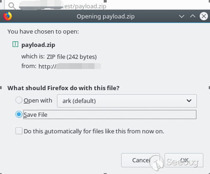Enable Do this automatically checkbox
This screenshot has width=210, height=174.
pyautogui.click(x=19, y=131)
